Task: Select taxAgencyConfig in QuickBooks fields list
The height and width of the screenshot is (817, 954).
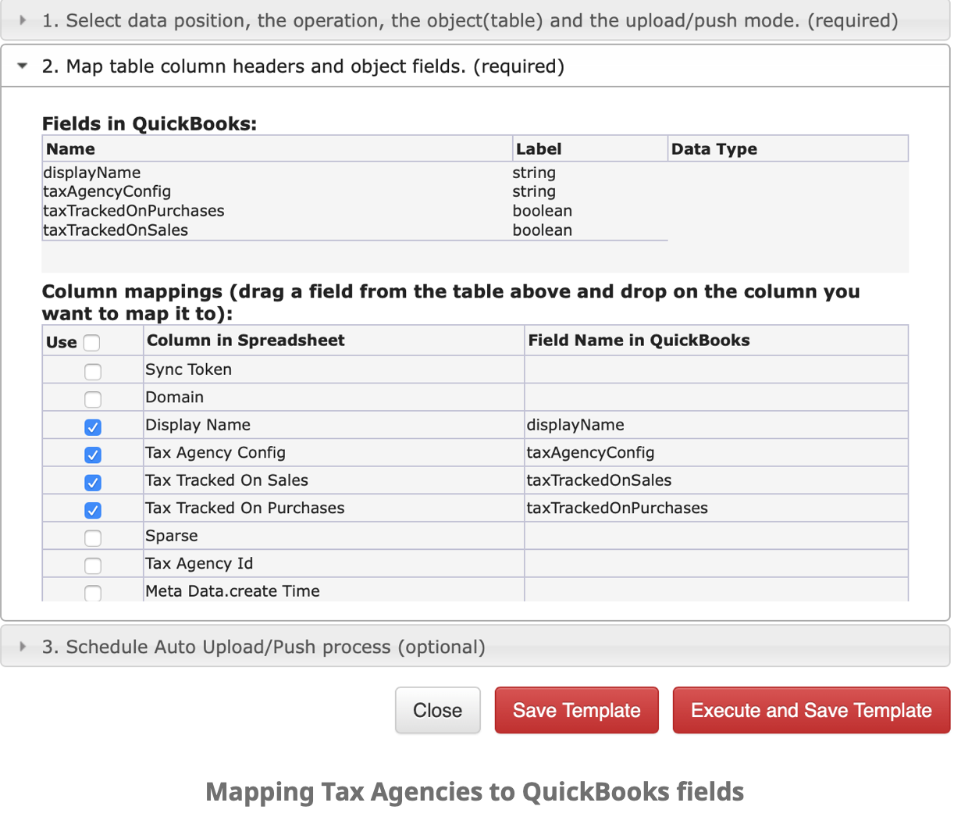Action: (x=107, y=191)
